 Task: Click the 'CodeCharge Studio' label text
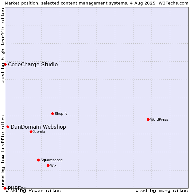tap(33, 65)
